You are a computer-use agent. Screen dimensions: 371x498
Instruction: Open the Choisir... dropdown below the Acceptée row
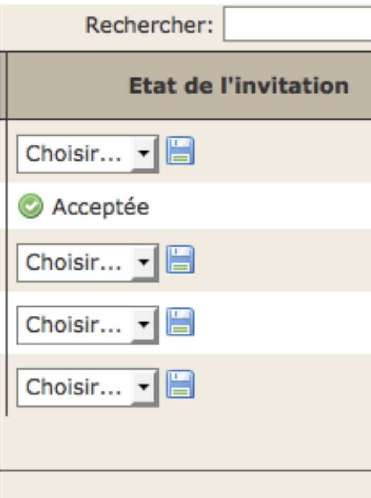tap(88, 263)
